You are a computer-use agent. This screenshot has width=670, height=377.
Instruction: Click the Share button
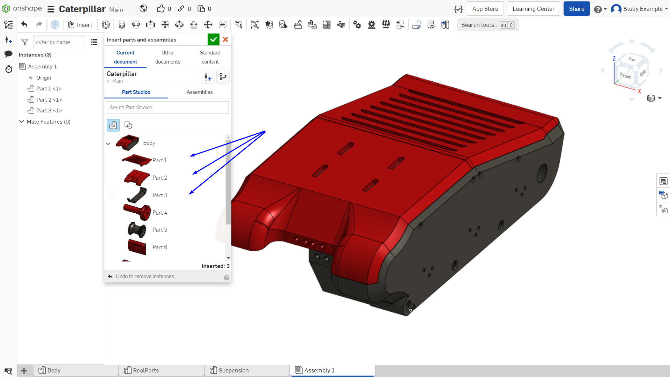coord(576,9)
